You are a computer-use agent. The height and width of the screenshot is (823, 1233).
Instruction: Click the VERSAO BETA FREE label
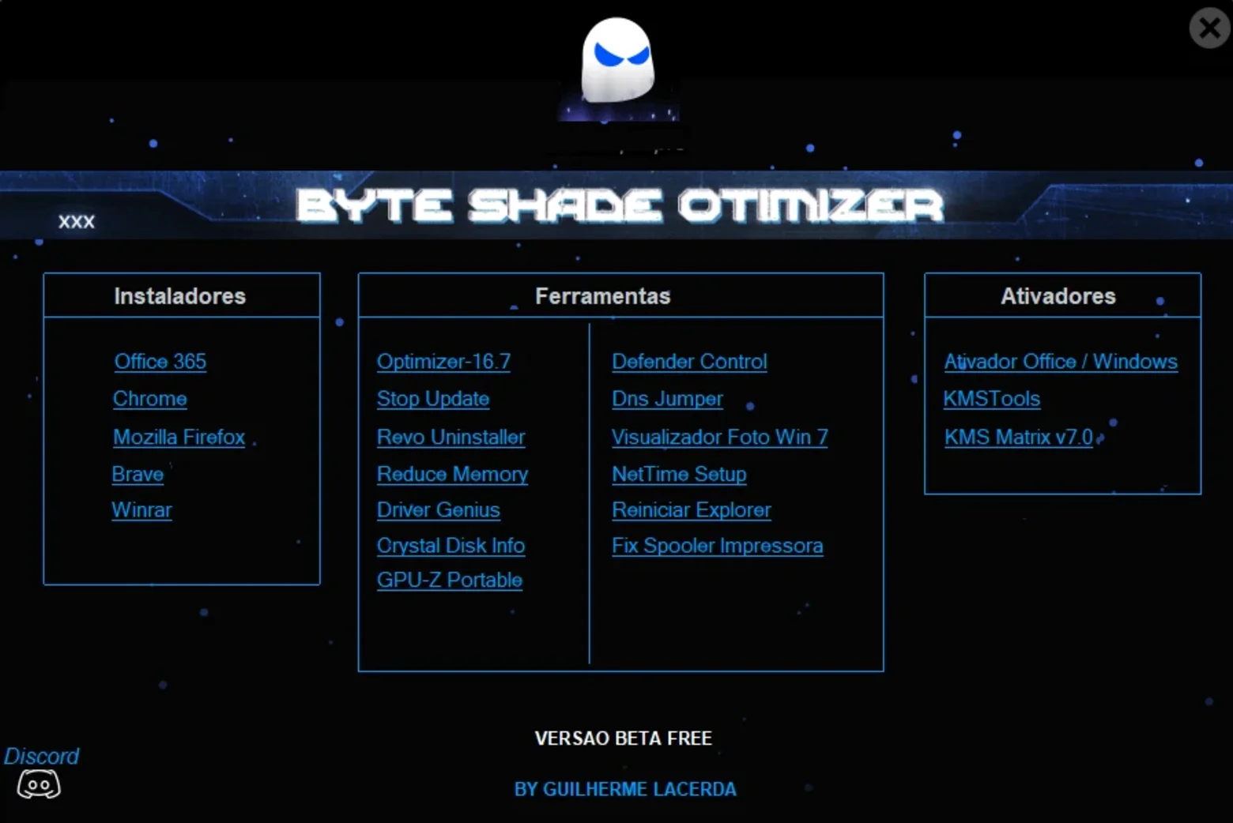[624, 738]
